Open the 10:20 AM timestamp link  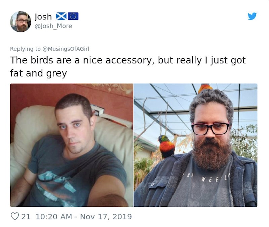(54, 216)
